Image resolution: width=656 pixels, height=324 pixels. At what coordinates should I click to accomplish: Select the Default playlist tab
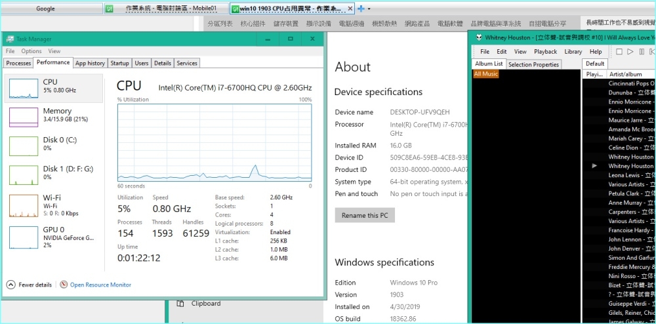coord(594,64)
